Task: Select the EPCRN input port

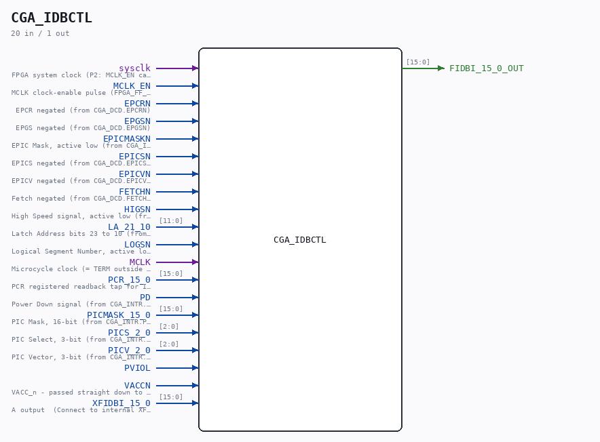Action: [x=137, y=103]
